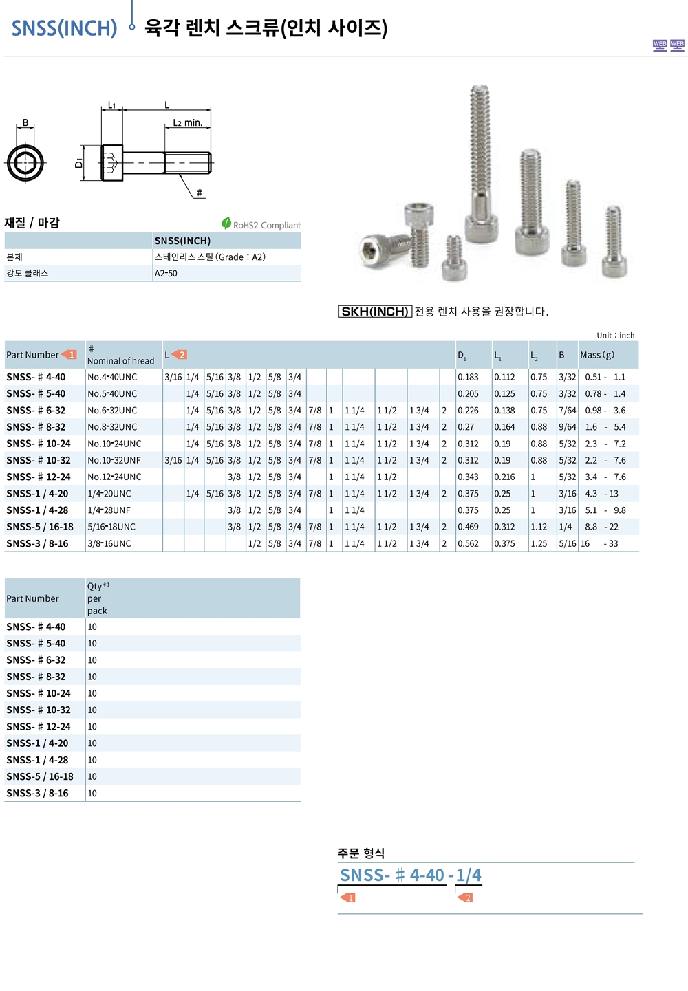Select the No.4-40UNC thread cell

coord(112,377)
